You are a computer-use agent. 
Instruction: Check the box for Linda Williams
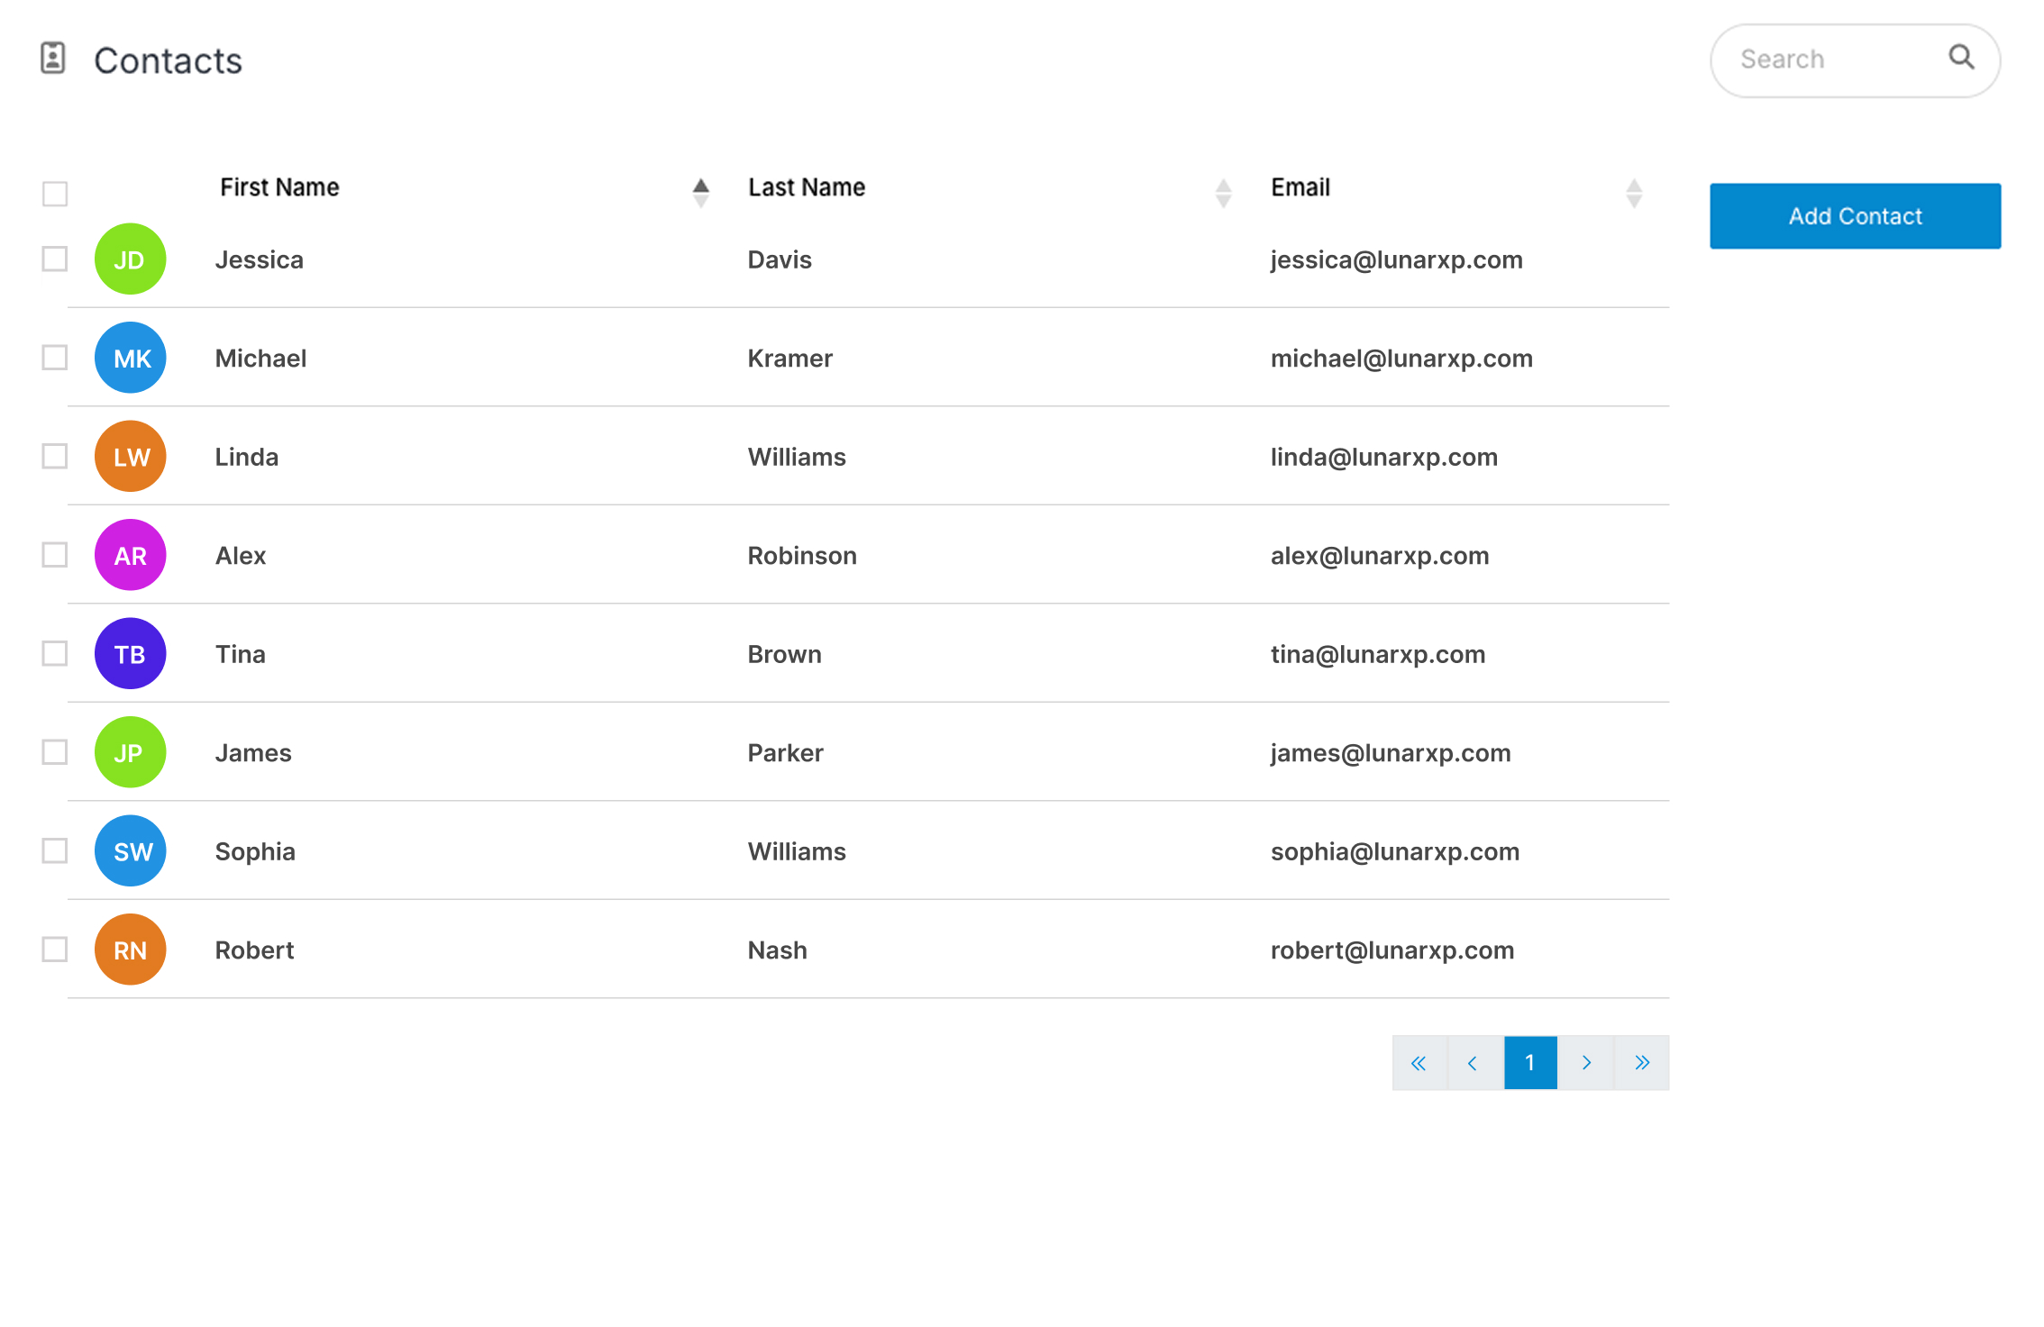tap(55, 457)
